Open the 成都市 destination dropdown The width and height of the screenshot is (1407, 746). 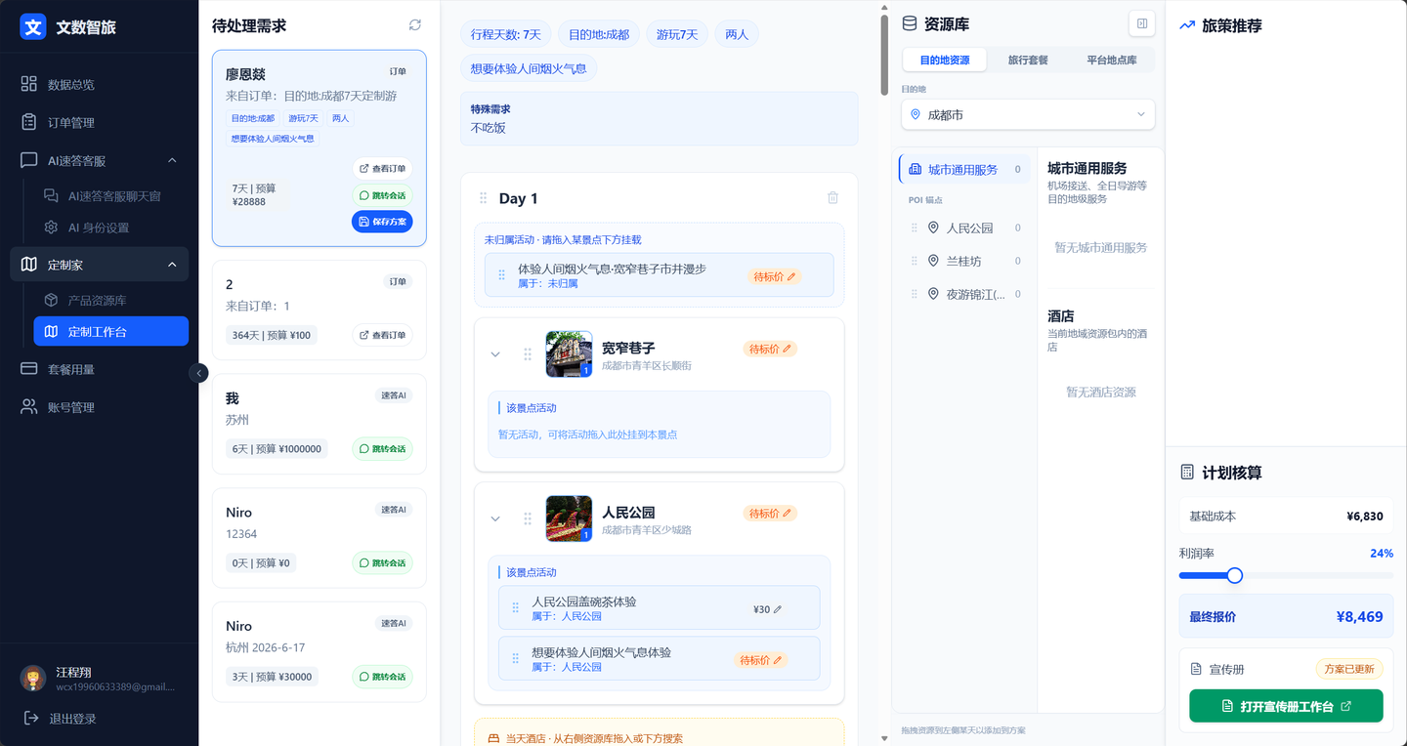(x=1028, y=114)
